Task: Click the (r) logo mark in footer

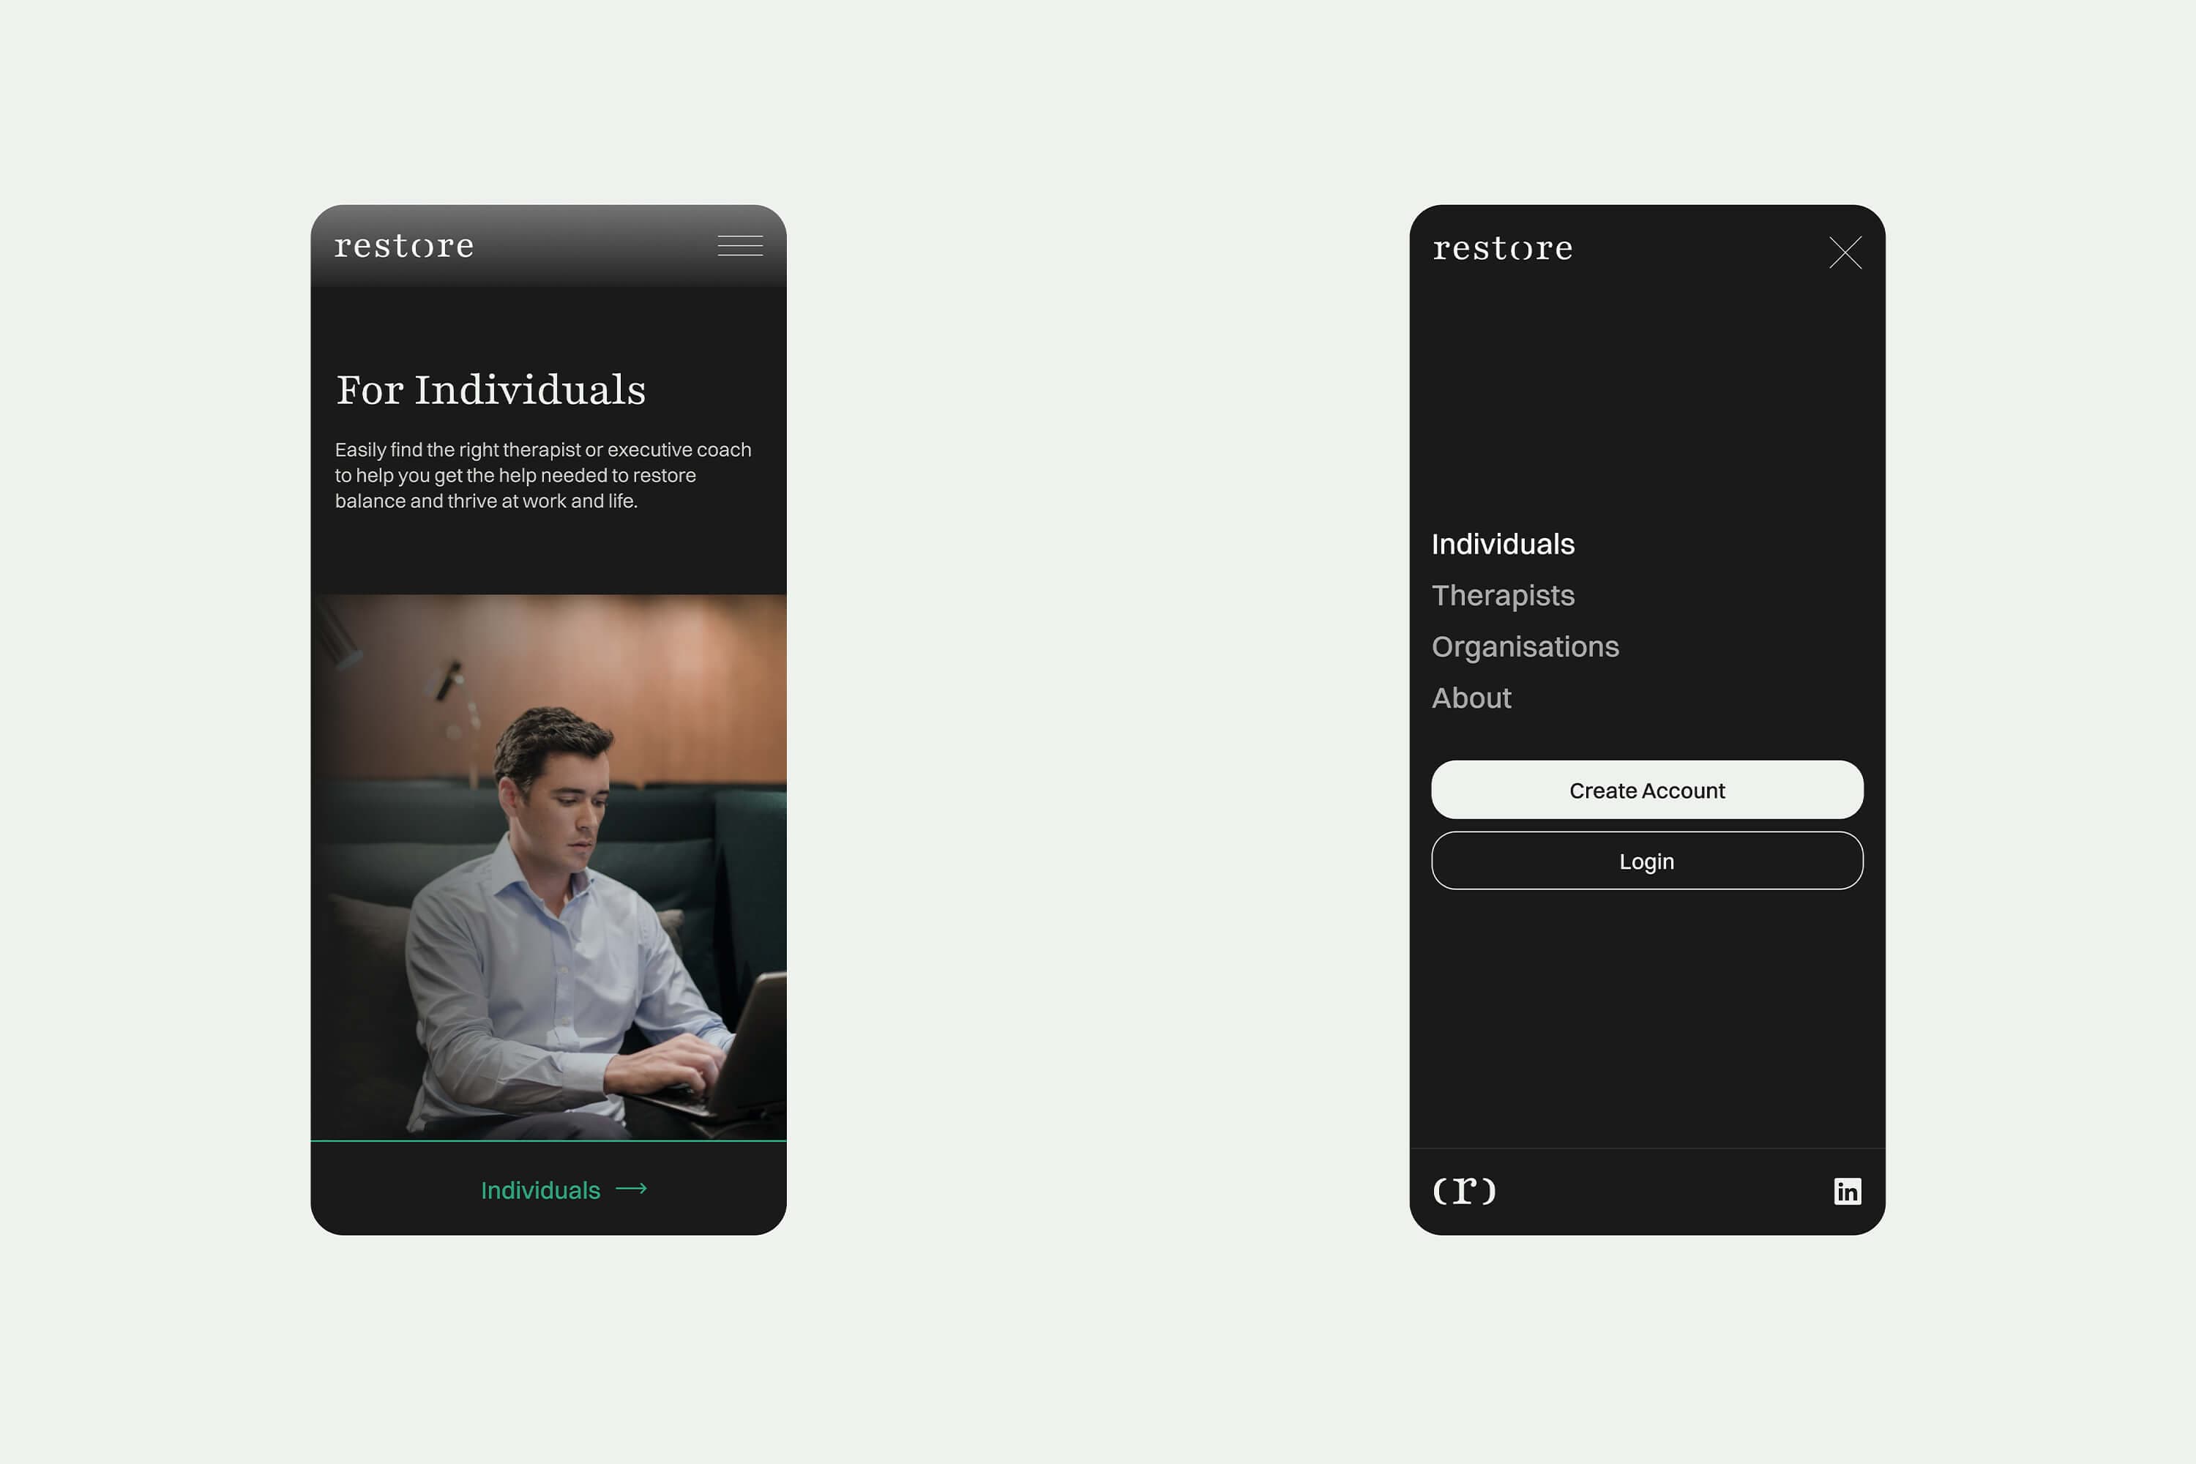Action: (1464, 1190)
